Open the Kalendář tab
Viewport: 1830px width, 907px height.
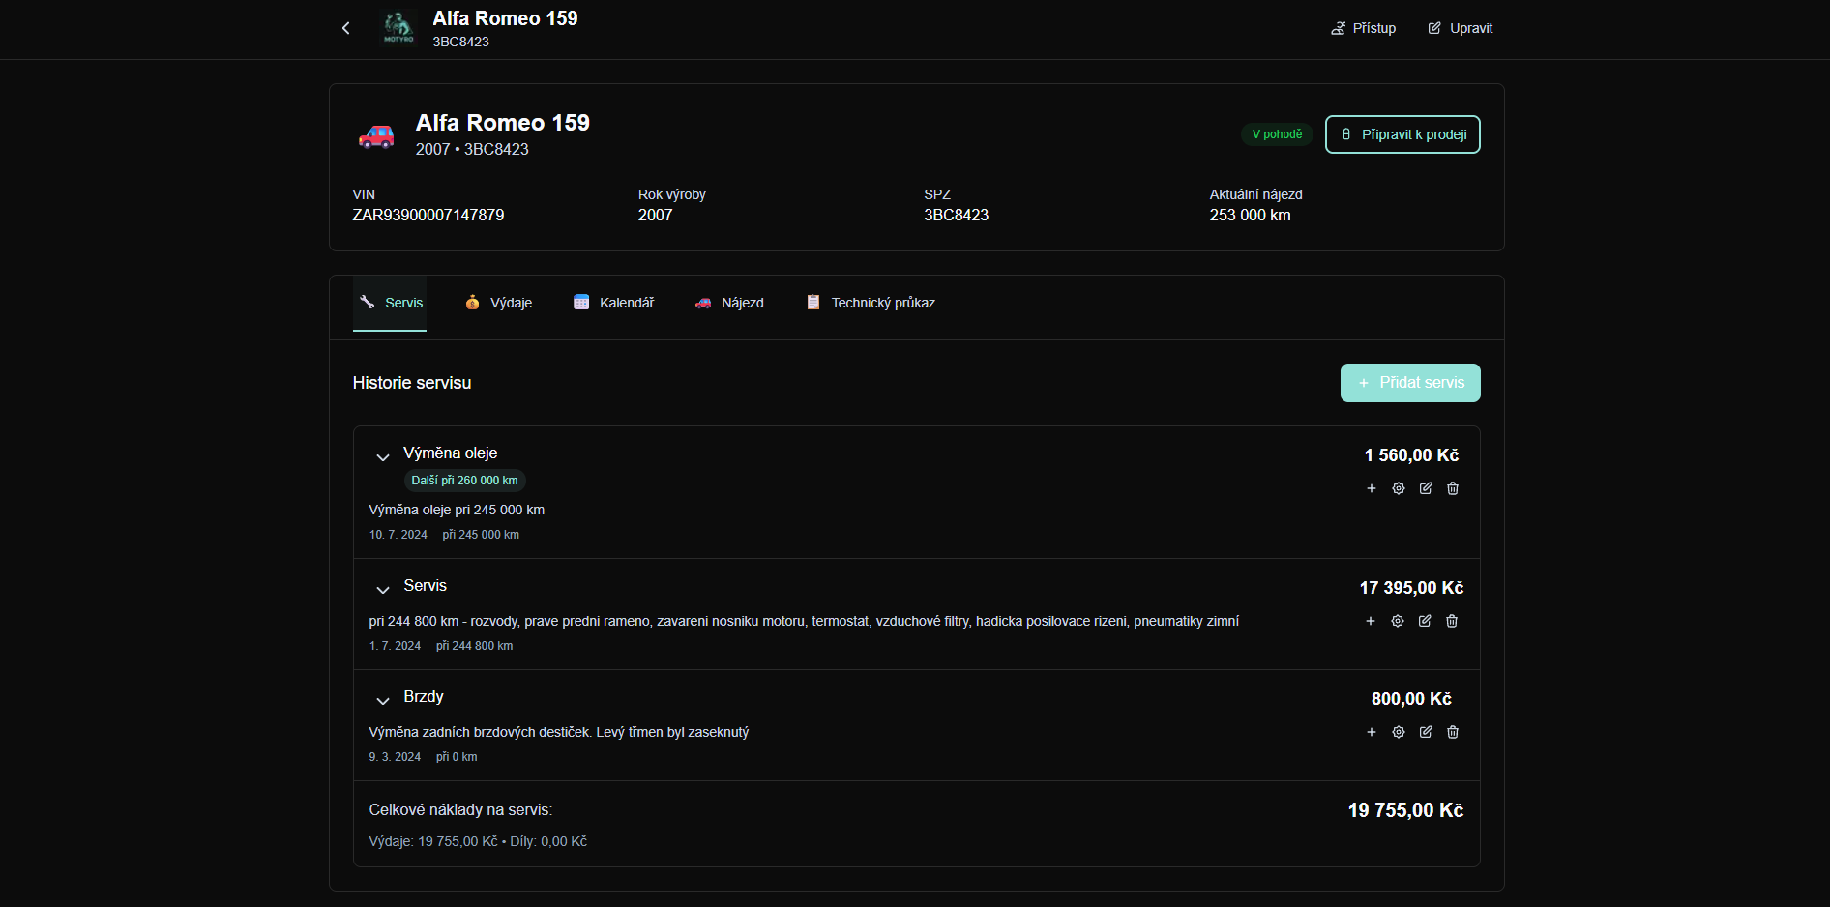(613, 303)
